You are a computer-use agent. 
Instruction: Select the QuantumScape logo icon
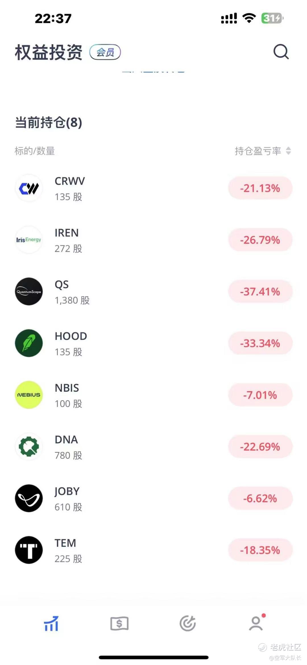(x=29, y=291)
